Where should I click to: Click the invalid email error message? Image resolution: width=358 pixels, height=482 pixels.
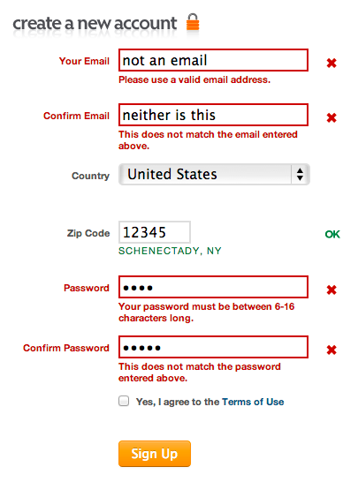[x=194, y=79]
